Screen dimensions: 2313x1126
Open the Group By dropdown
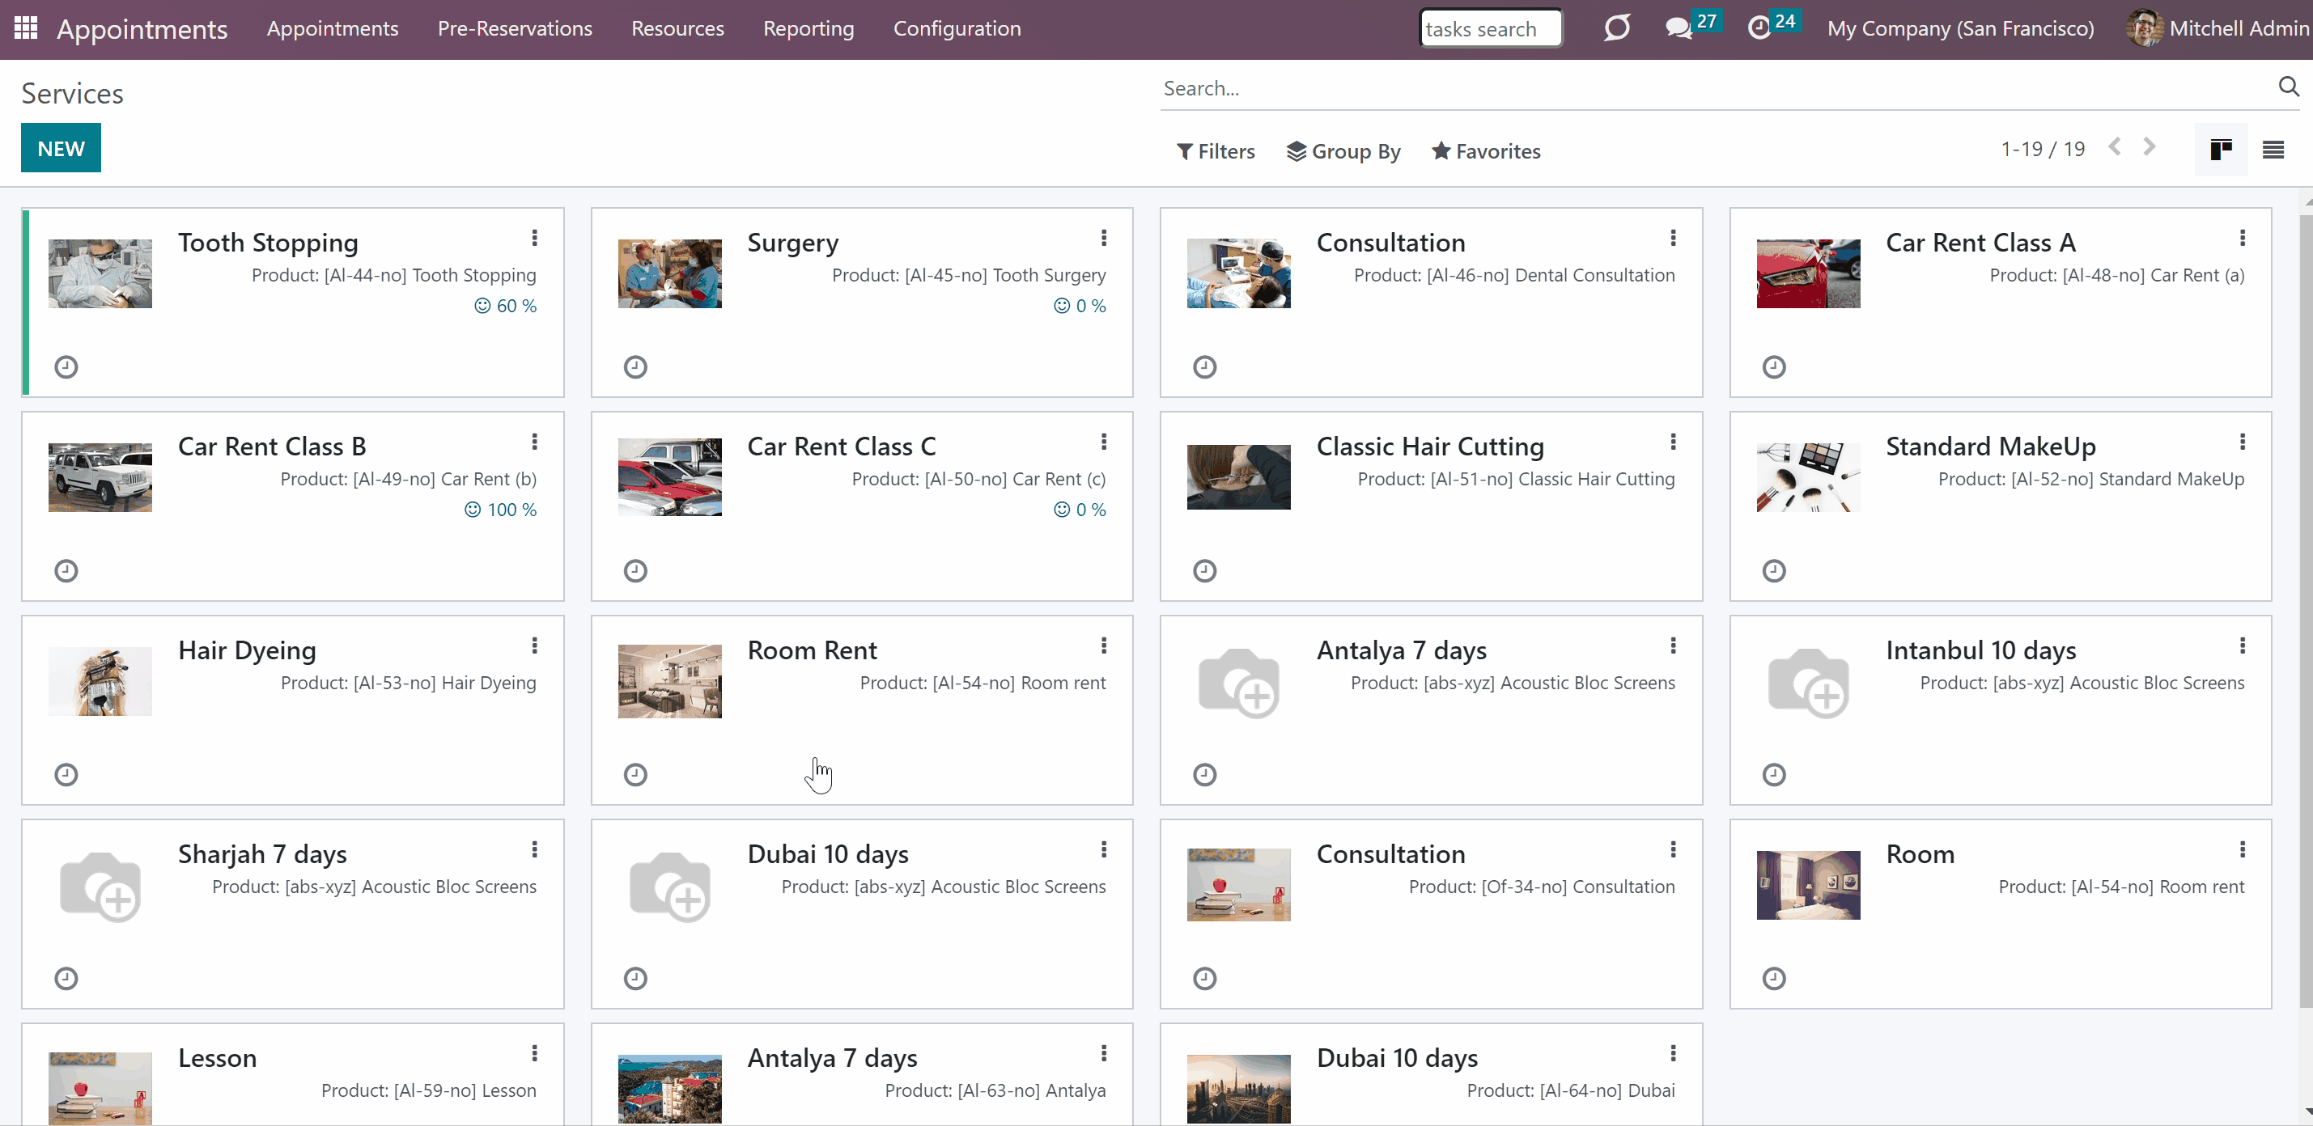coord(1343,150)
